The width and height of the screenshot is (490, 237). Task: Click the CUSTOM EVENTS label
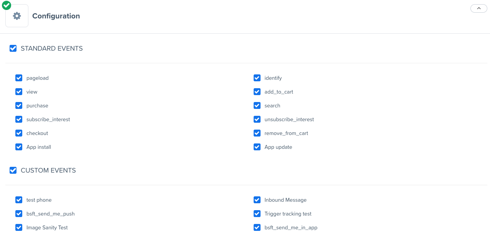(x=48, y=170)
